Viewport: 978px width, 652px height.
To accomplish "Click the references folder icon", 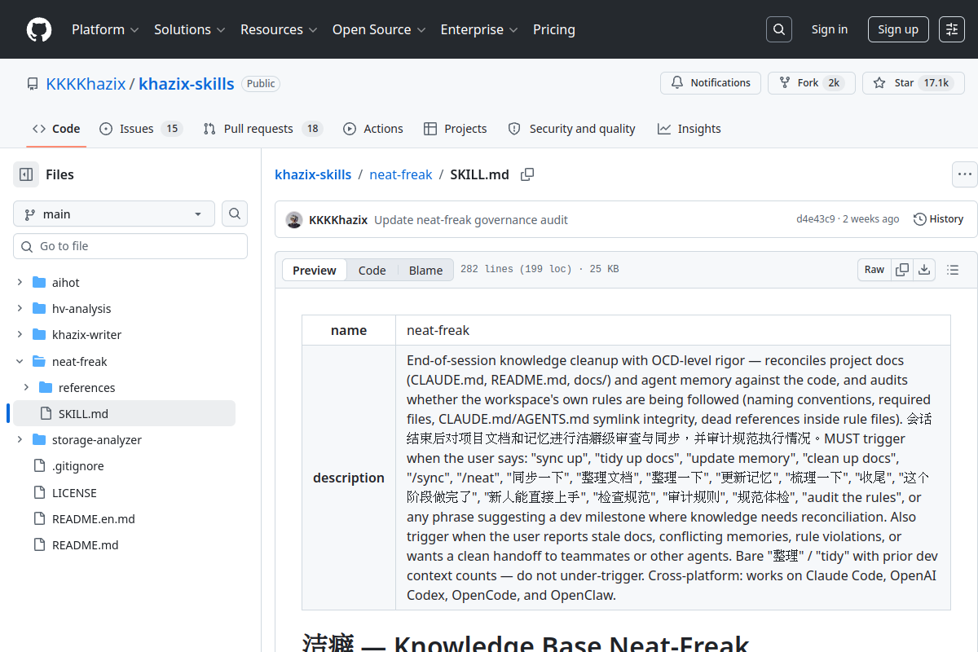I will coord(46,387).
